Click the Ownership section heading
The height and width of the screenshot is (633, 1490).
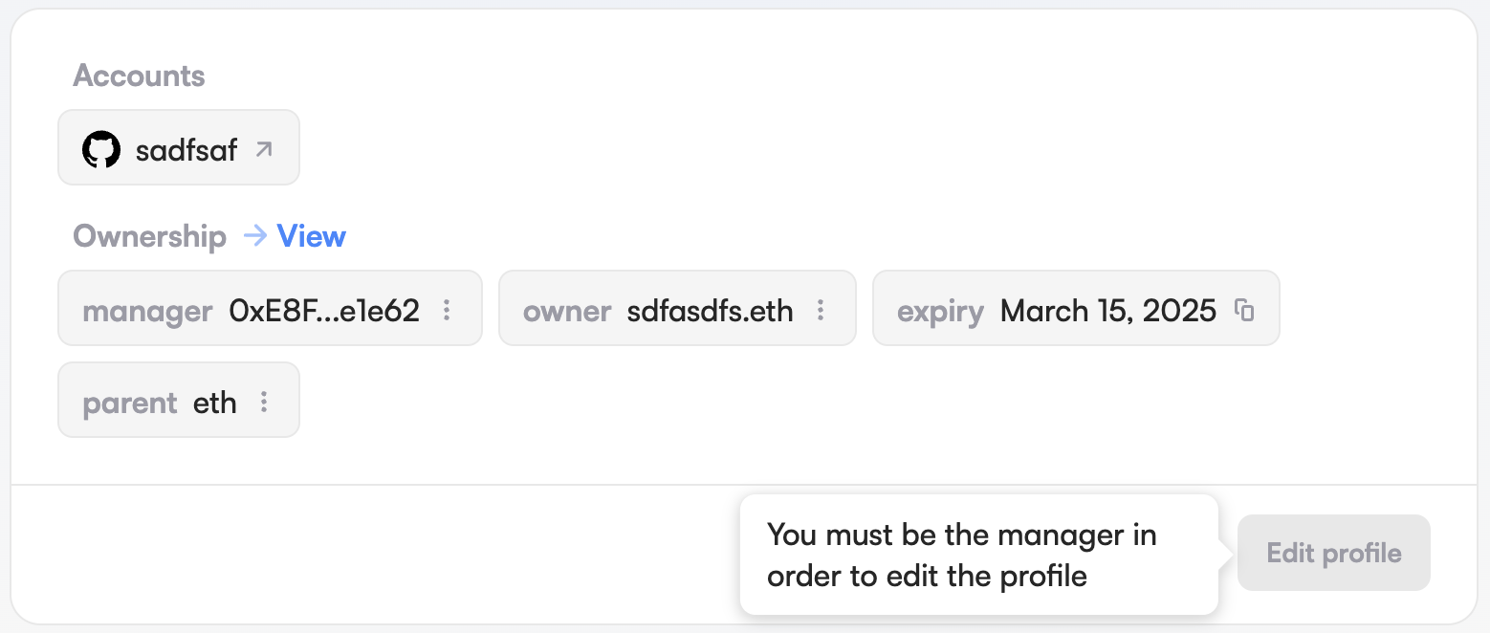click(x=150, y=236)
